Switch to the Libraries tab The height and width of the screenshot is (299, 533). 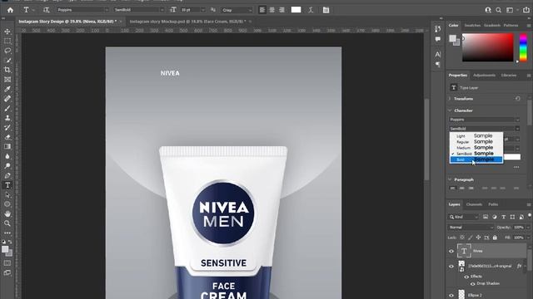click(509, 76)
